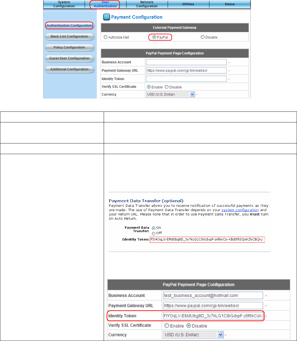
Task: Open Guest User Configuration
Action: 69,58
